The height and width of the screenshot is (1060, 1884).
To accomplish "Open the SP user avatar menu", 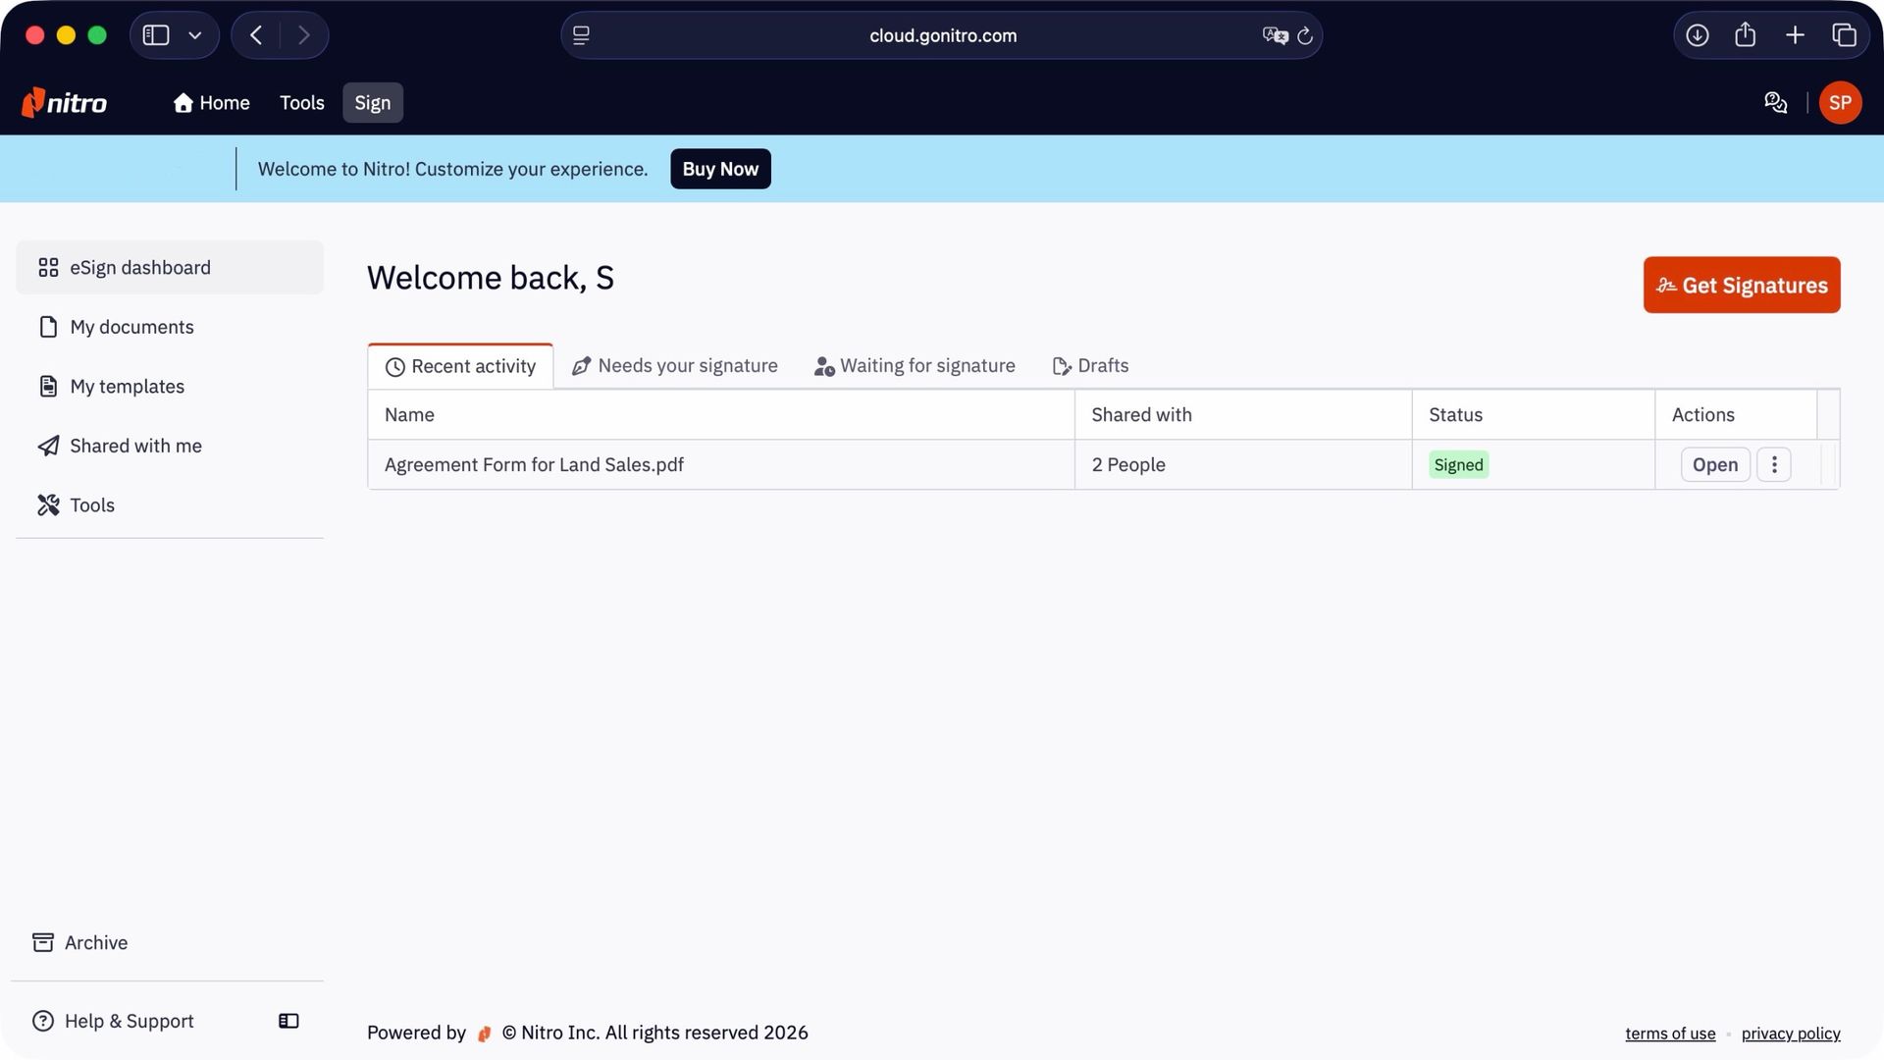I will pos(1840,102).
